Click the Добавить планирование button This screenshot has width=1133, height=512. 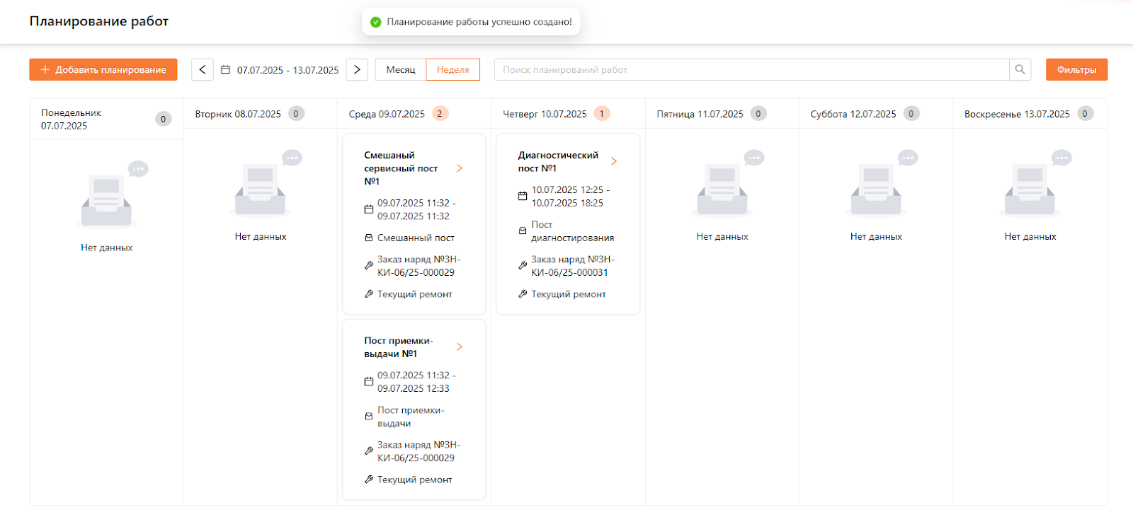coord(103,69)
